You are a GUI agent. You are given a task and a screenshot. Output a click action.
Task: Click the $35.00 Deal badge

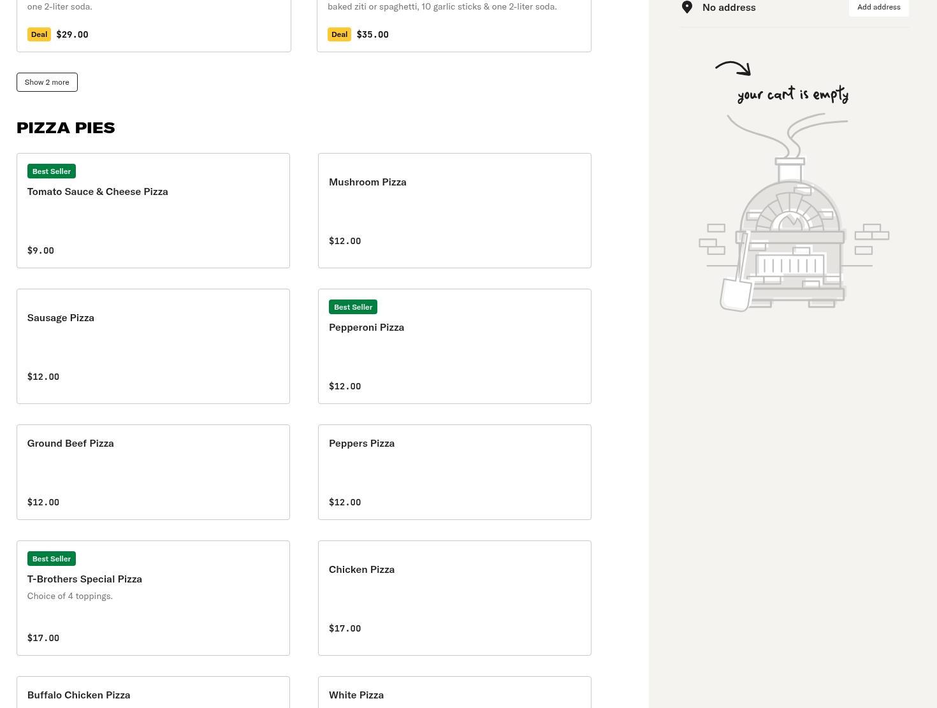click(x=339, y=34)
